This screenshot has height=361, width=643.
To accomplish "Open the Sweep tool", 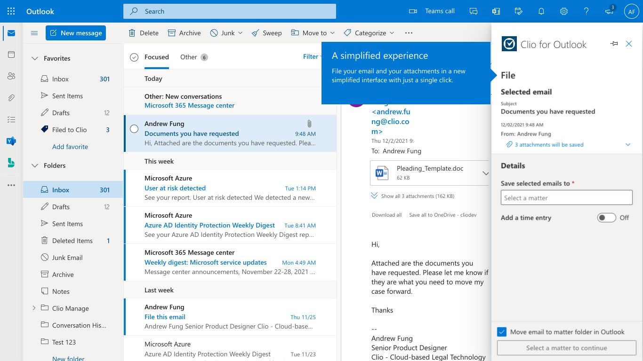I will 266,33.
